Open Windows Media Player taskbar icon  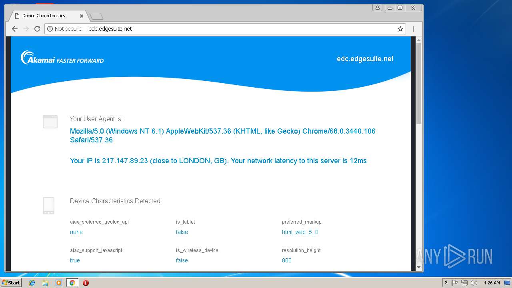tap(59, 283)
